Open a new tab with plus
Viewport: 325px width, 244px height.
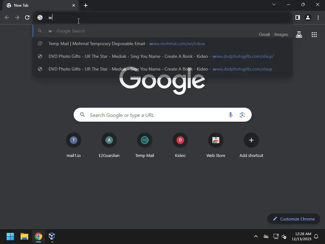point(86,5)
